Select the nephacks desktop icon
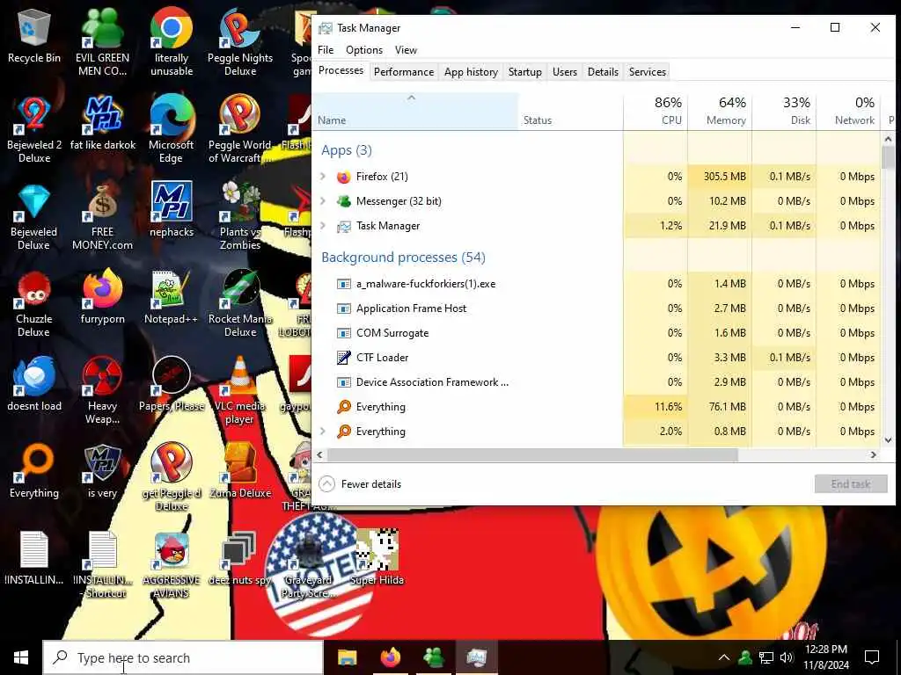This screenshot has width=901, height=675. (x=172, y=209)
